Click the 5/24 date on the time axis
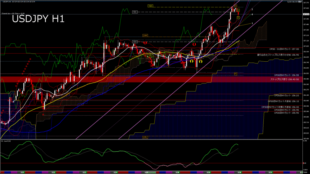Viewport: 310px width, 174px height. [x=115, y=172]
